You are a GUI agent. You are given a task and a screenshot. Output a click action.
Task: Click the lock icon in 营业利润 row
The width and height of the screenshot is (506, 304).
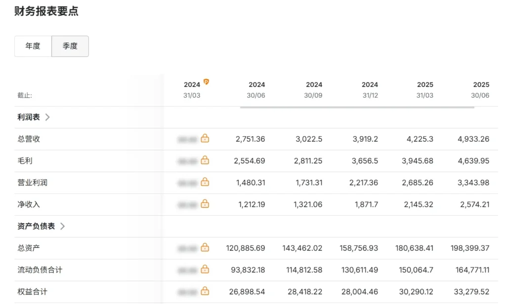[x=205, y=182]
